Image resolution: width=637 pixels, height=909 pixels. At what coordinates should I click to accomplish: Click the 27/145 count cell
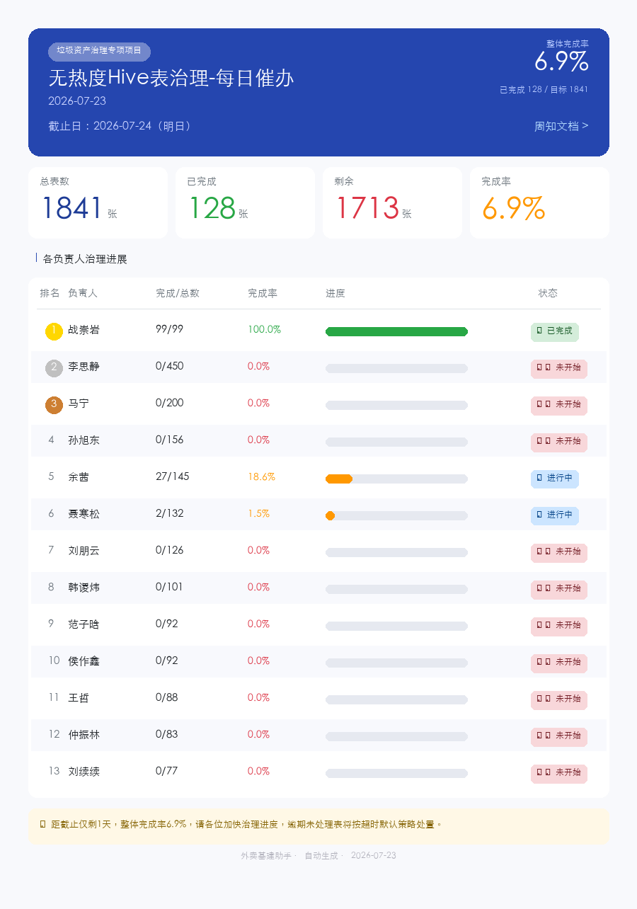click(173, 476)
